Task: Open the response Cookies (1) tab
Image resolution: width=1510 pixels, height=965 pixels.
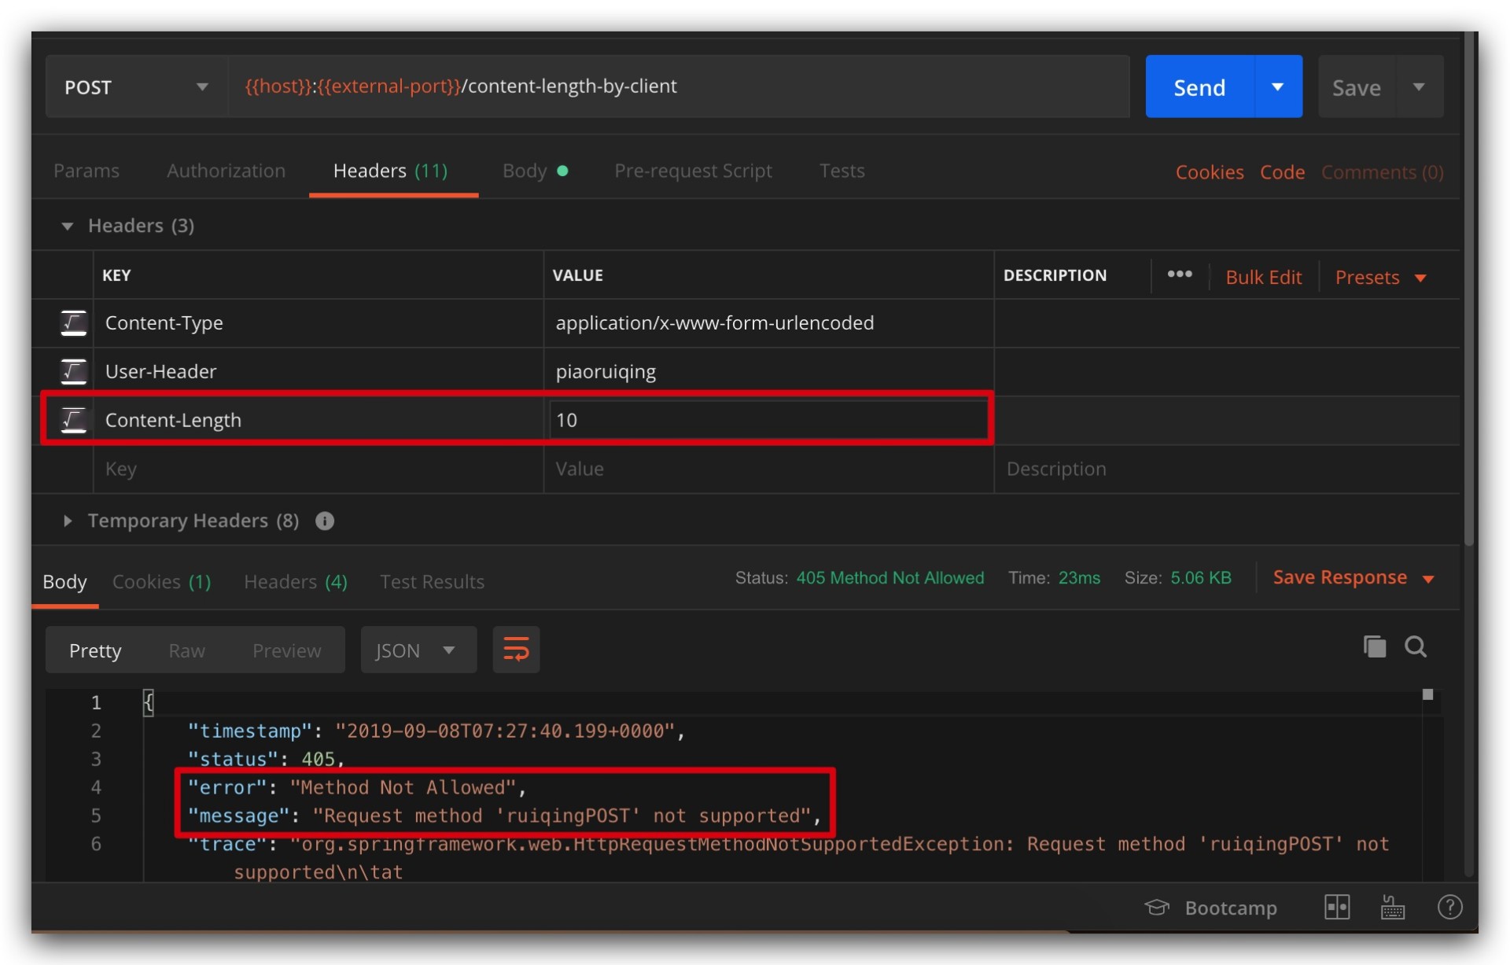Action: click(161, 582)
